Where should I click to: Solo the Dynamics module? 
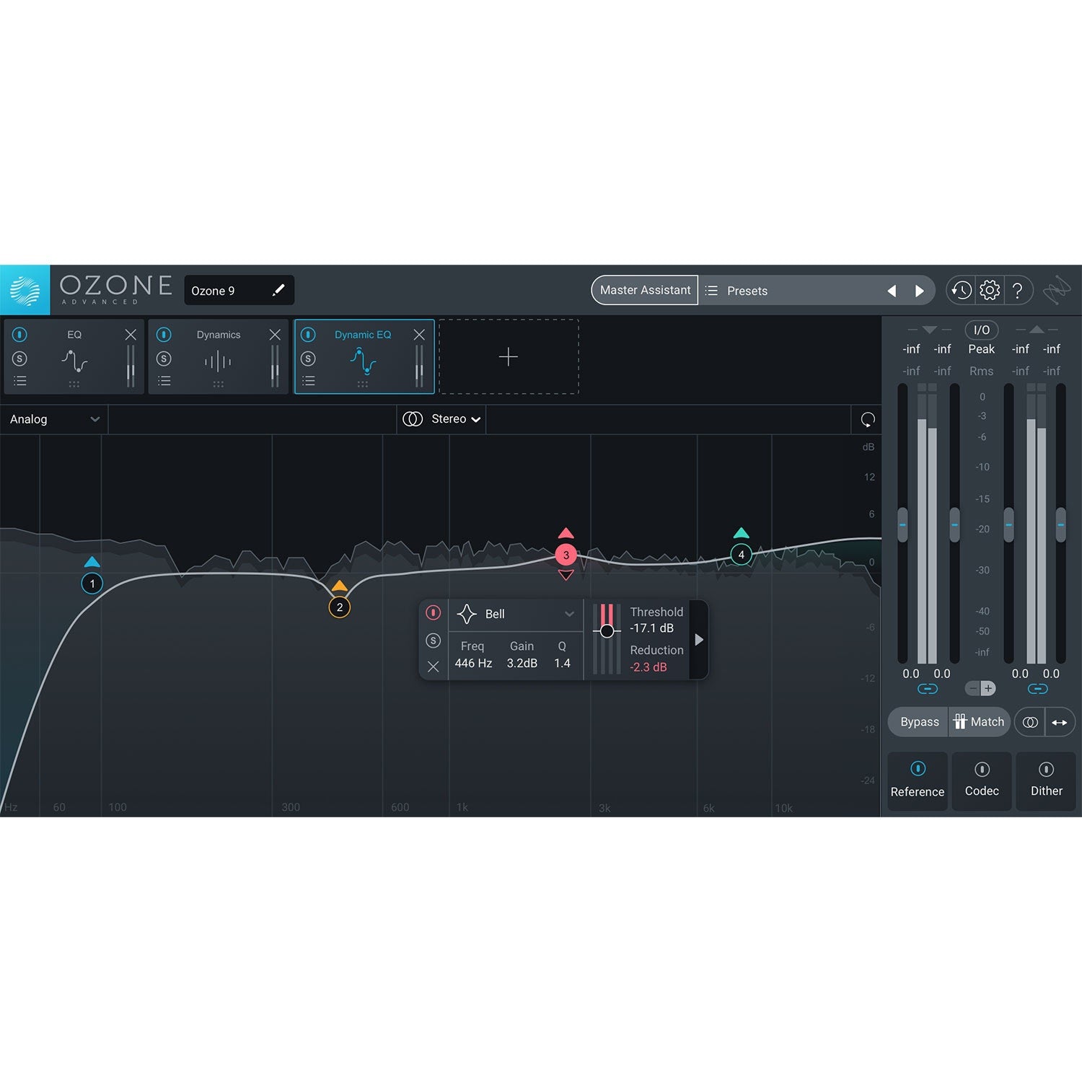click(x=164, y=359)
